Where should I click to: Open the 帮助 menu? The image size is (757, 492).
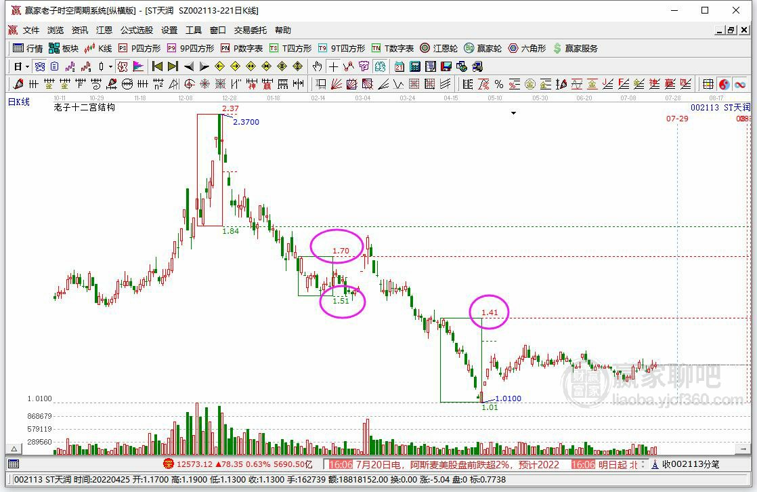click(283, 30)
